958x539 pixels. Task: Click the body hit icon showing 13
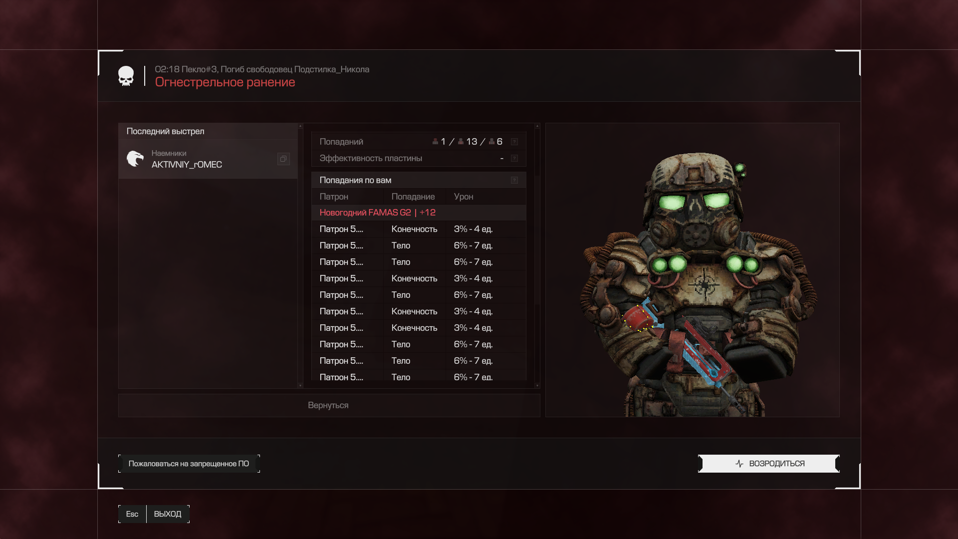tap(461, 142)
